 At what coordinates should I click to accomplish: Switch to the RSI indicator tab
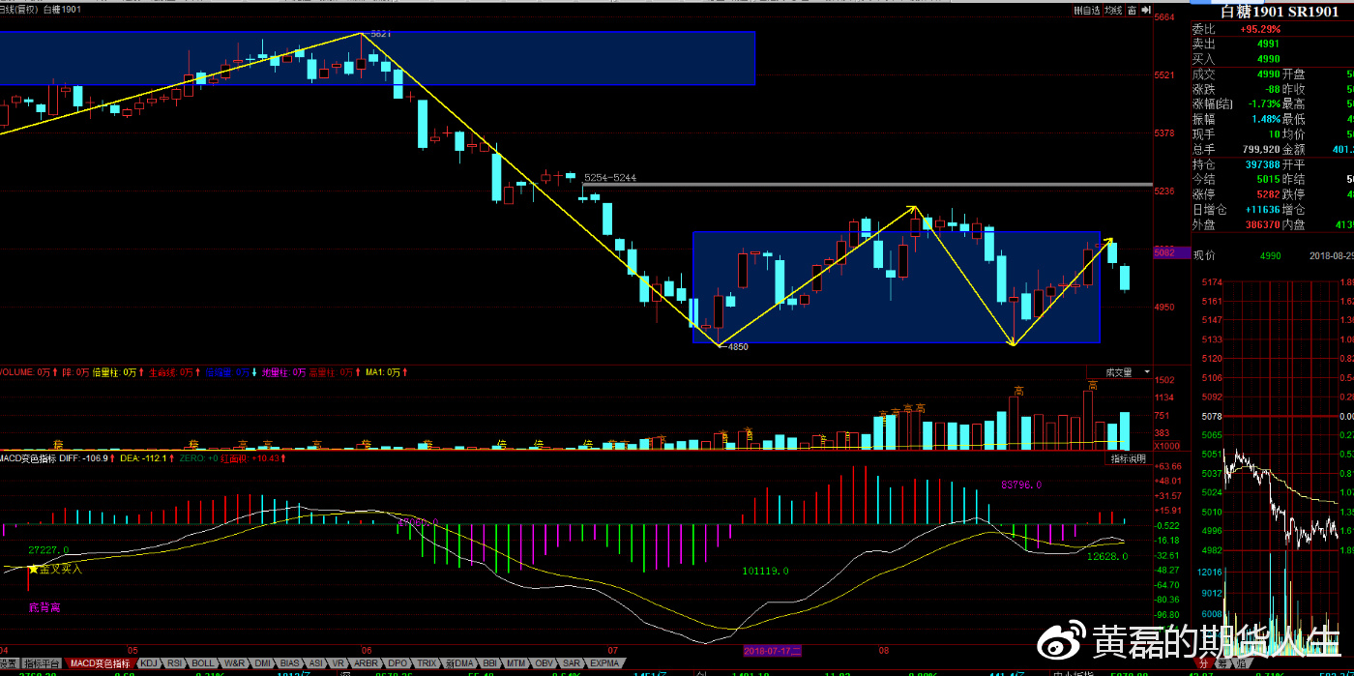(x=175, y=663)
